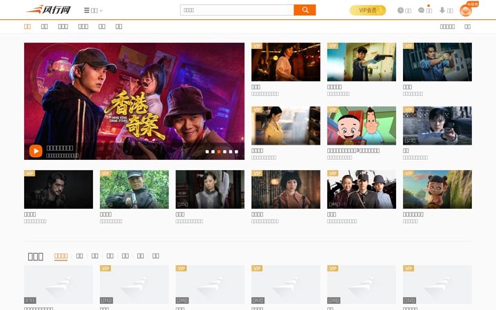The image size is (496, 310).
Task: Focus the search input field
Action: (237, 10)
